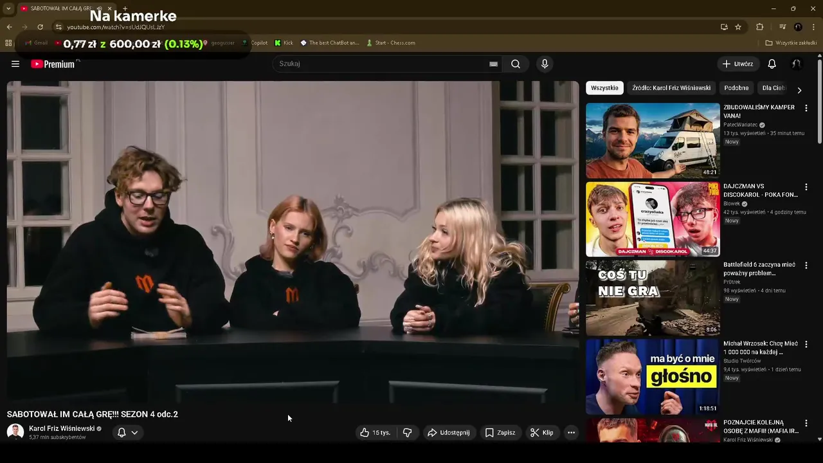Open Chrome profile avatar
The height and width of the screenshot is (463, 823).
pyautogui.click(x=798, y=27)
